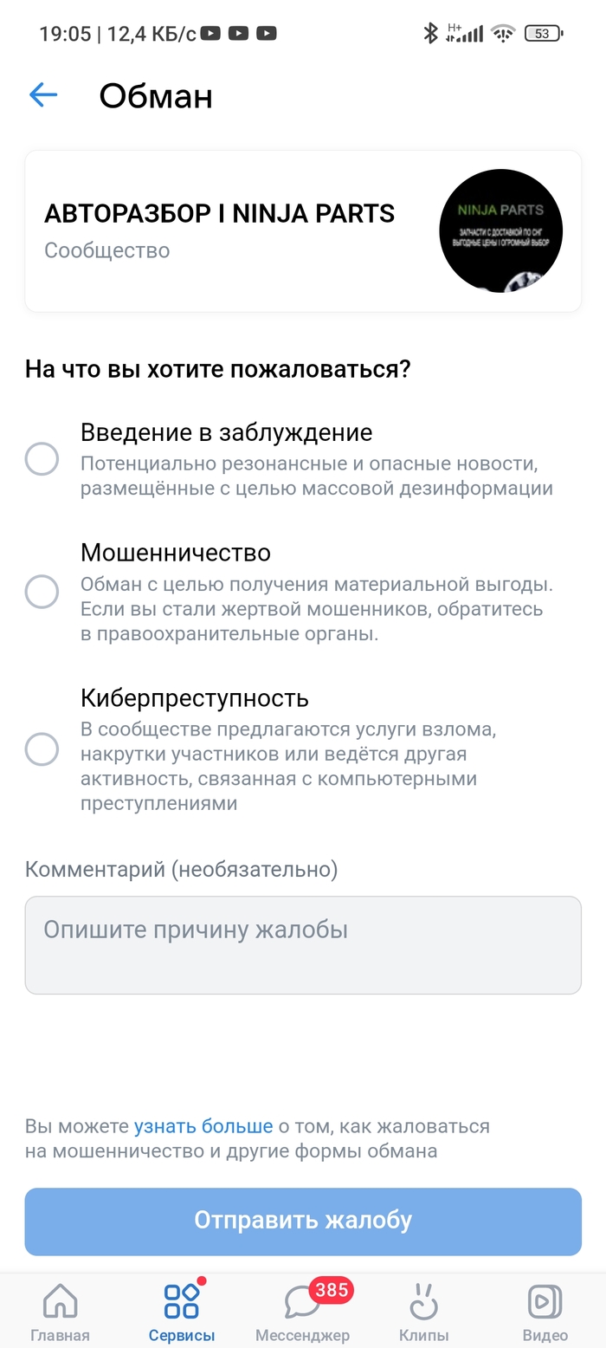This screenshot has width=606, height=1348.
Task: Select the Мошенничество radio button
Action: coord(42,592)
